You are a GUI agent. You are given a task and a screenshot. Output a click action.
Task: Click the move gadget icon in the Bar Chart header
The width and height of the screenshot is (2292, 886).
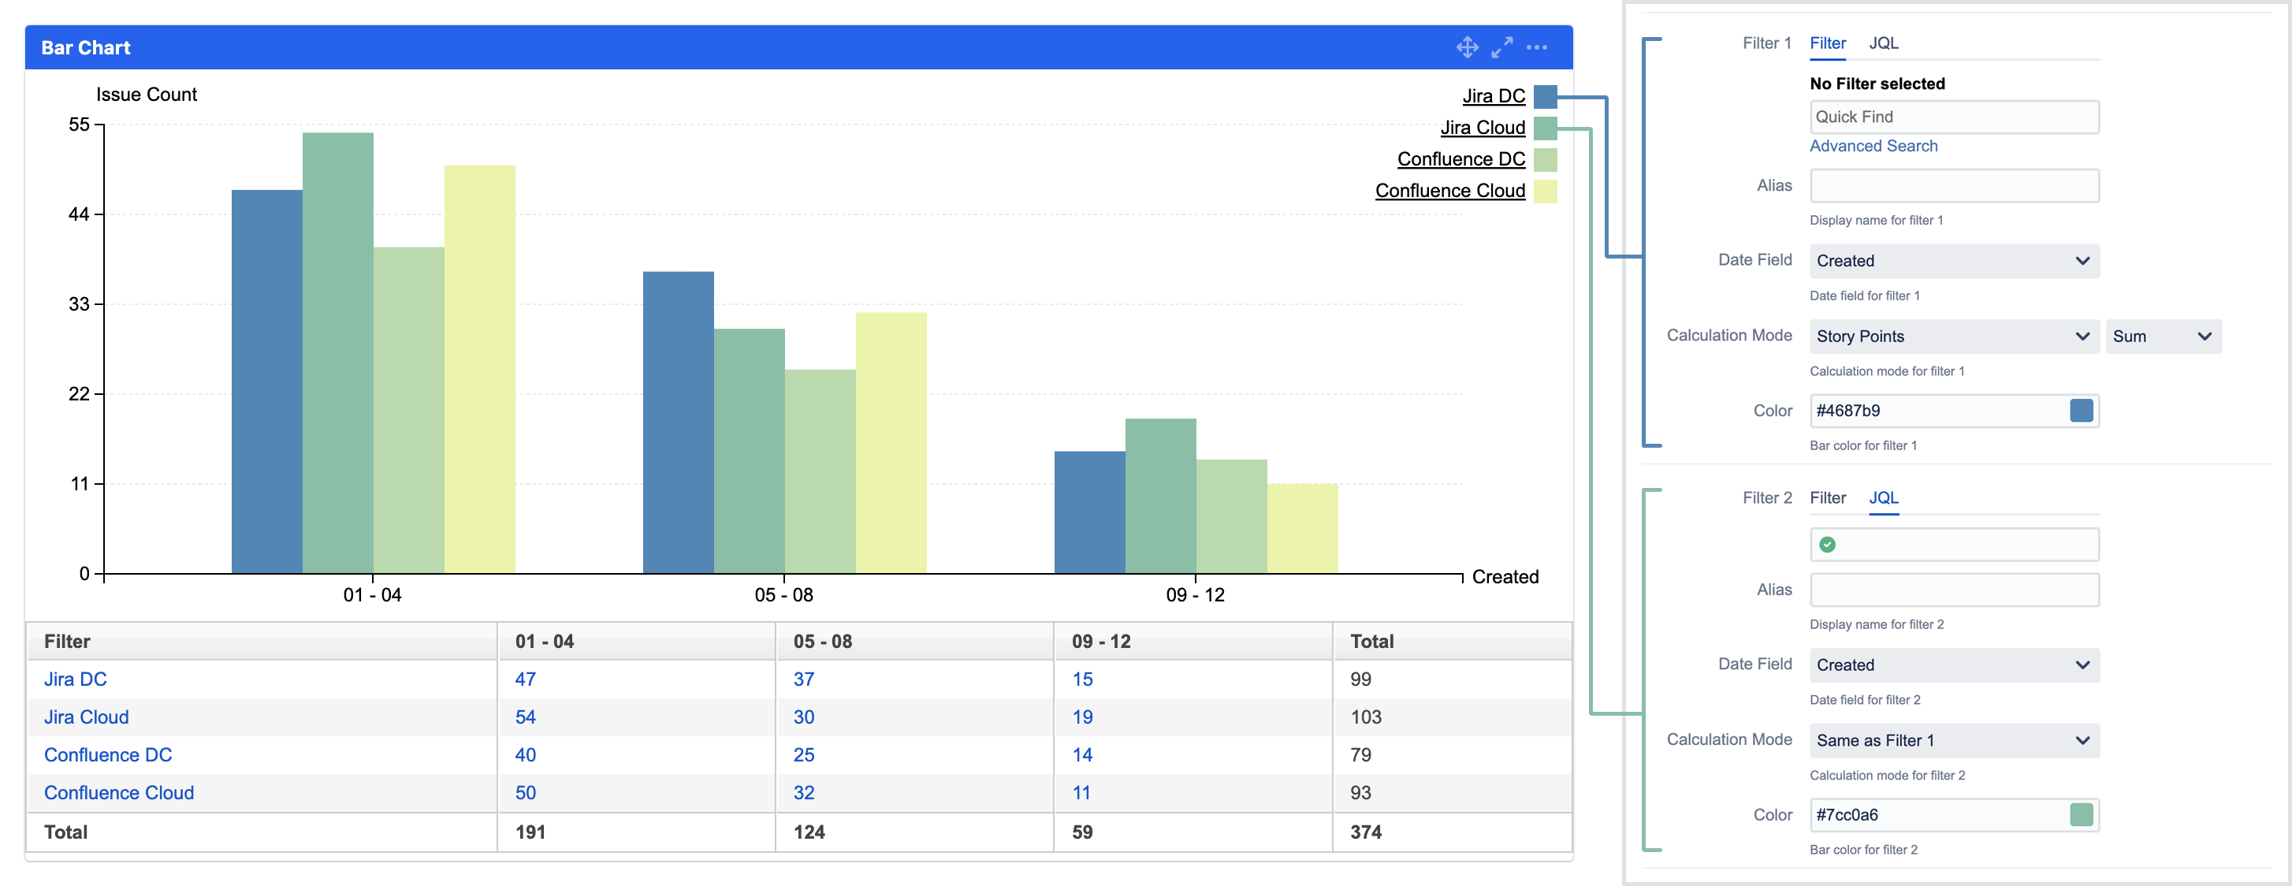pyautogui.click(x=1468, y=47)
